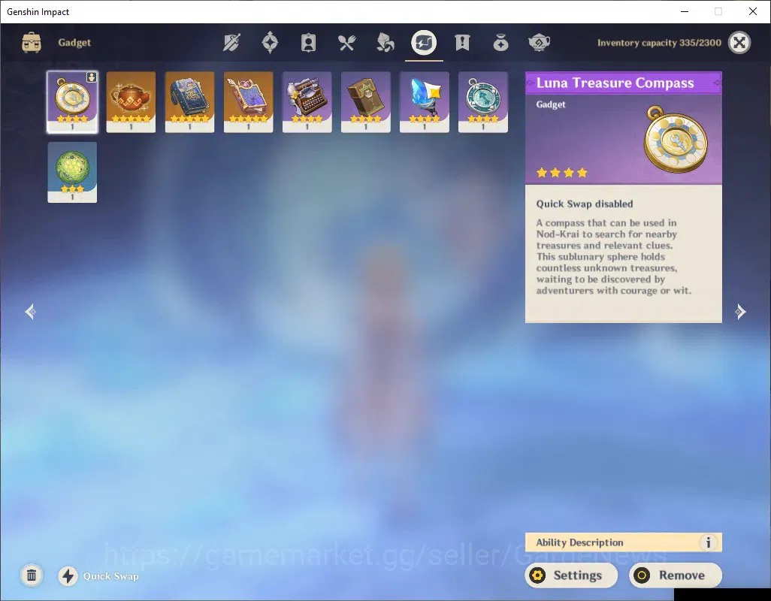The width and height of the screenshot is (771, 601).
Task: Select the typewriter gadget
Action: click(x=307, y=102)
